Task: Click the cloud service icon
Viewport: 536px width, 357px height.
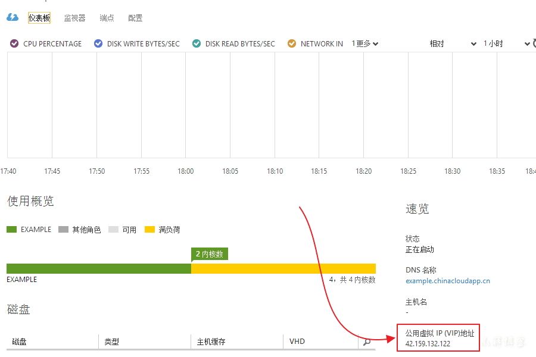Action: click(13, 18)
